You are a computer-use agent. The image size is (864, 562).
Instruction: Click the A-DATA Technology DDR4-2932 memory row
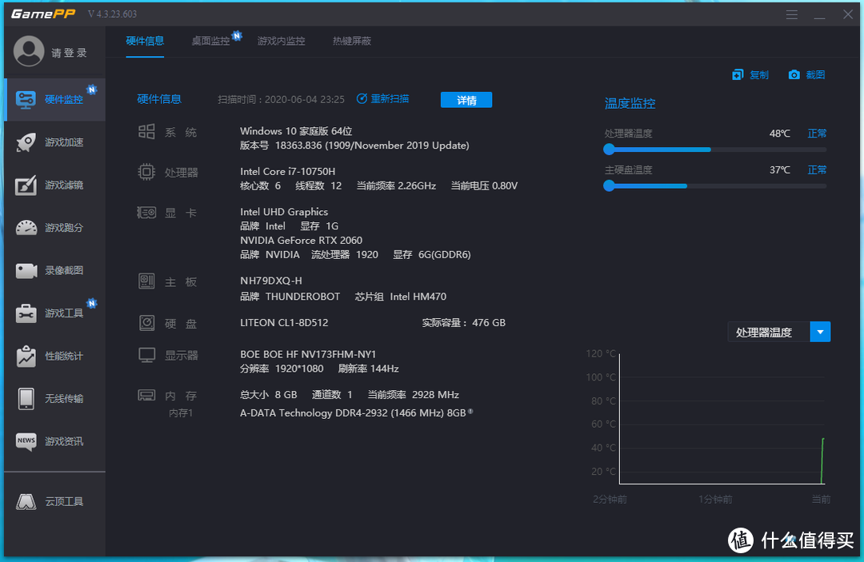coord(356,413)
